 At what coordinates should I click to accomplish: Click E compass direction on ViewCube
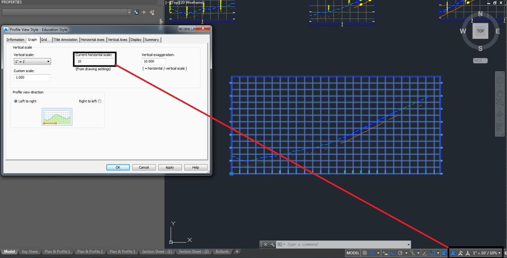click(498, 31)
